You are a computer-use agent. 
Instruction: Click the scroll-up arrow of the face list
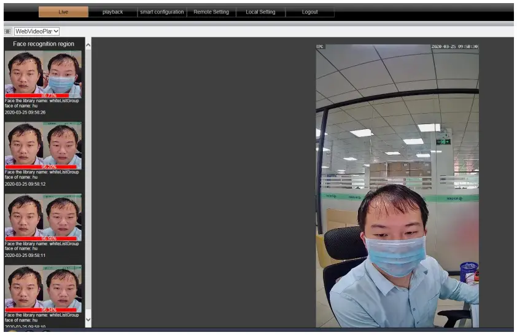click(x=88, y=45)
